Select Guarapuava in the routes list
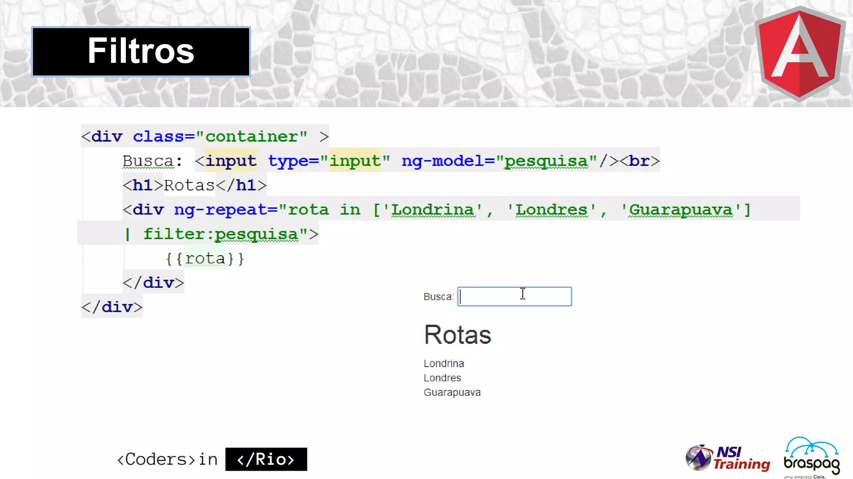The height and width of the screenshot is (479, 853). coord(452,393)
